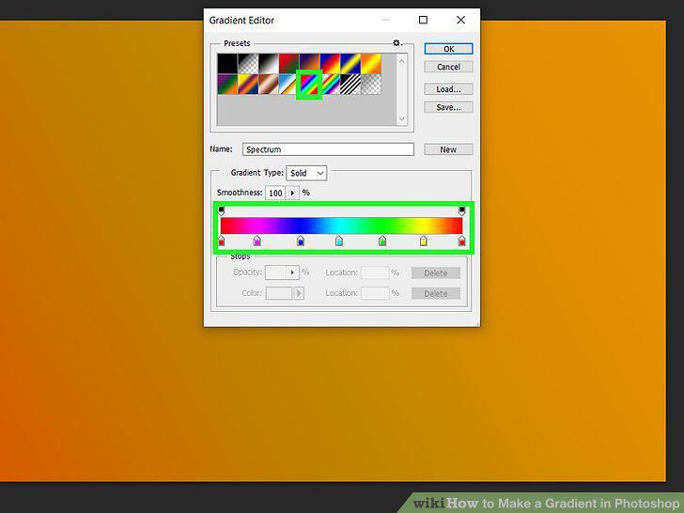Choose the black-to-transparent checkered preset
684x513 pixels.
(x=248, y=63)
